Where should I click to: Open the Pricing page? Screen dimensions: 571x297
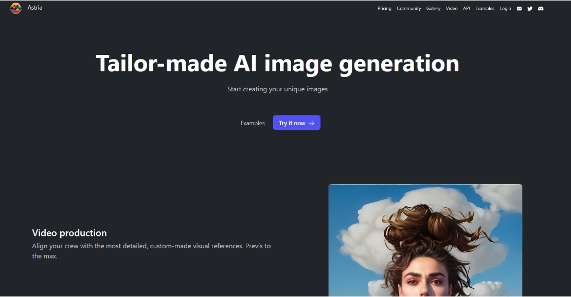(x=384, y=8)
